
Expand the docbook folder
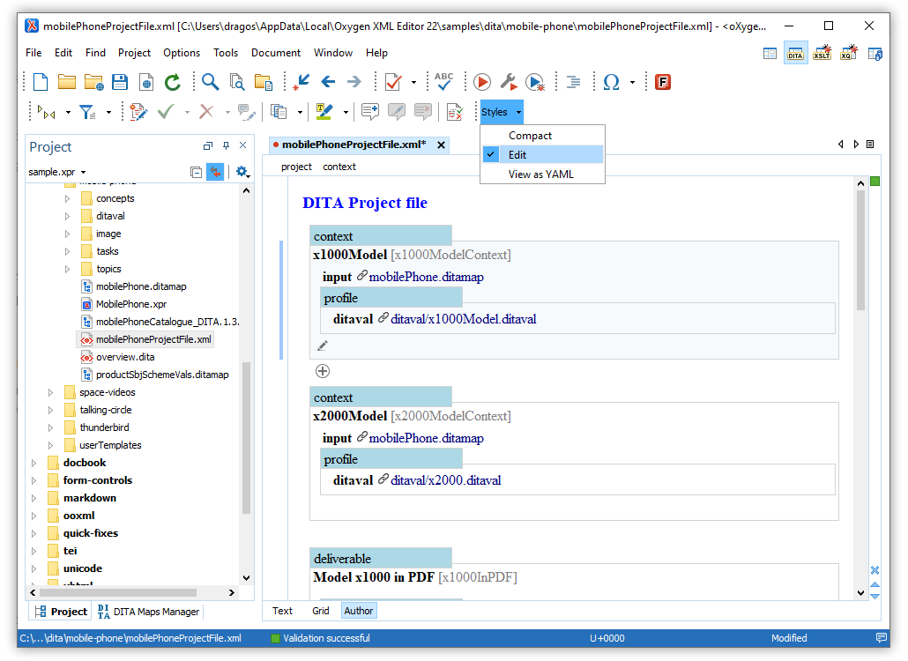point(33,463)
